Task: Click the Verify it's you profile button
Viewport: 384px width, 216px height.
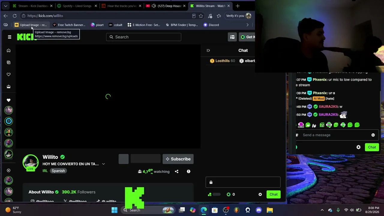Action: pyautogui.click(x=238, y=16)
